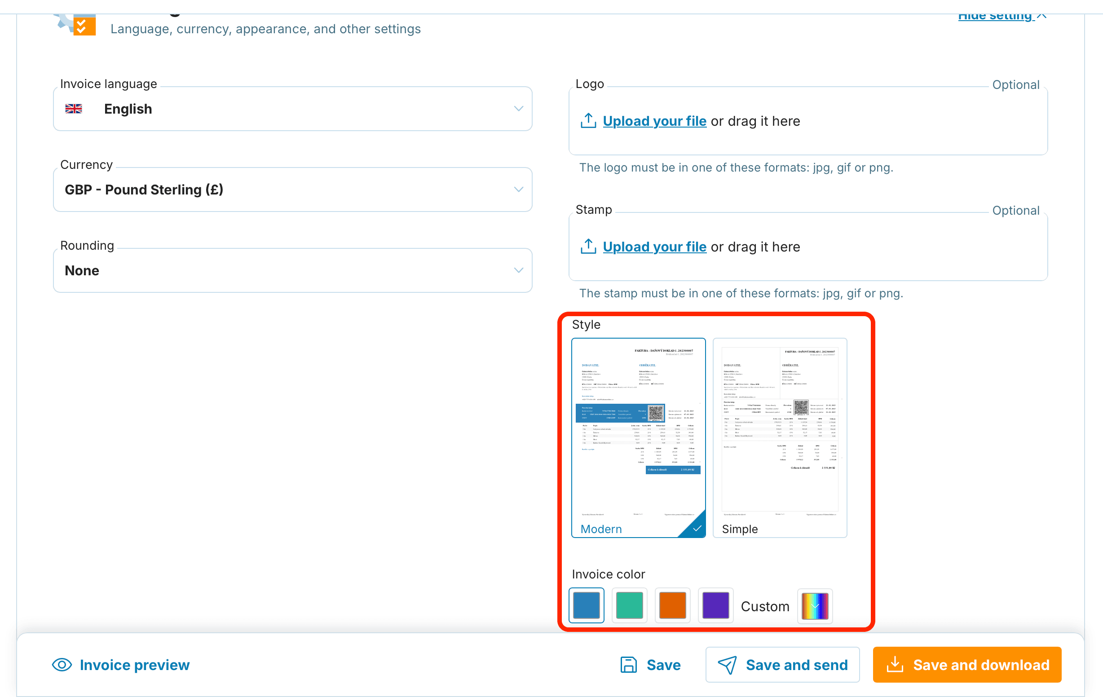Click the chevron arrow in Rounding field
Viewport: 1103px width, 697px height.
[x=519, y=271]
